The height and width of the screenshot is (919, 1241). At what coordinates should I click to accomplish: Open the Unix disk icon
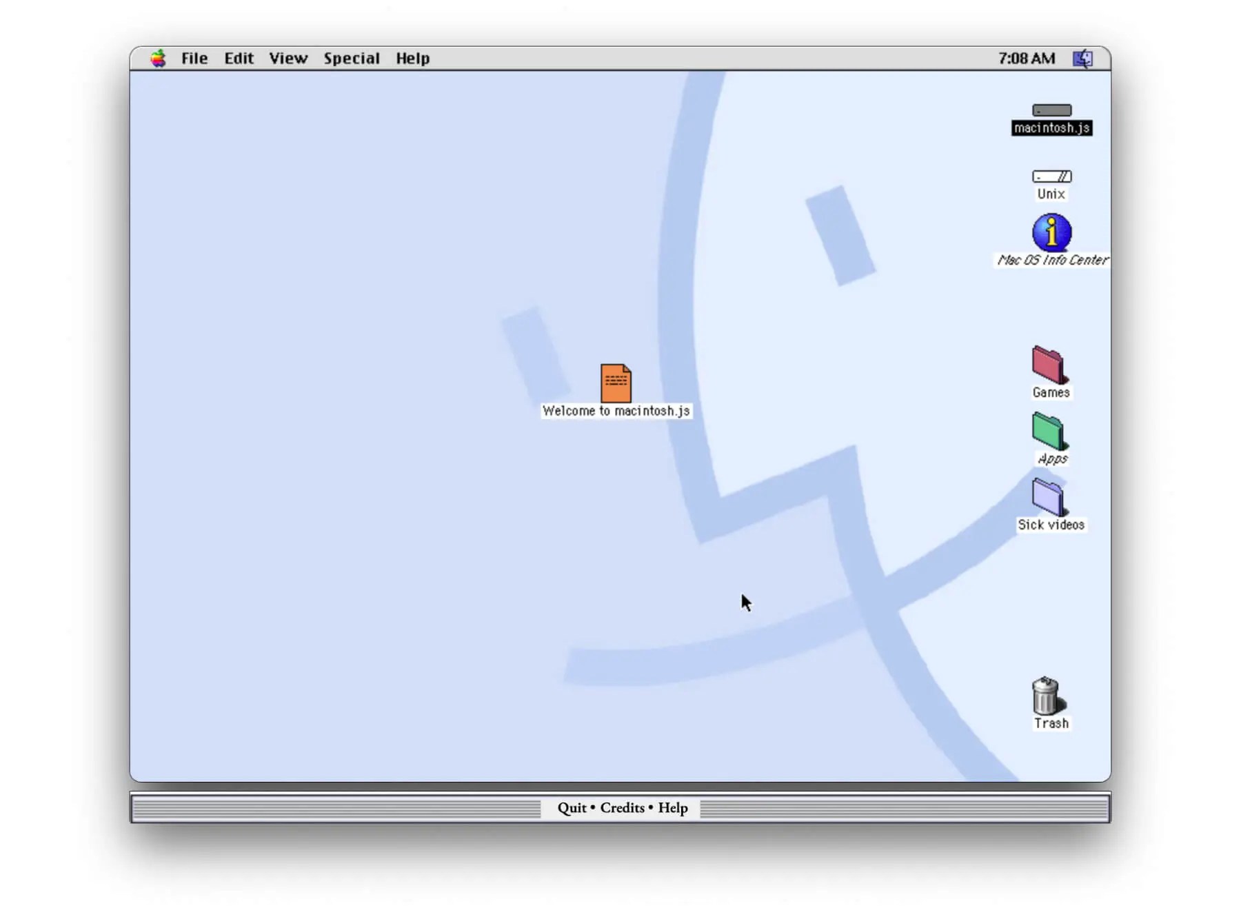[1051, 176]
